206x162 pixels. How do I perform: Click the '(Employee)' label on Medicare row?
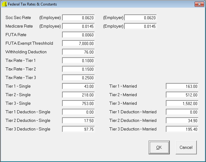point(50,26)
